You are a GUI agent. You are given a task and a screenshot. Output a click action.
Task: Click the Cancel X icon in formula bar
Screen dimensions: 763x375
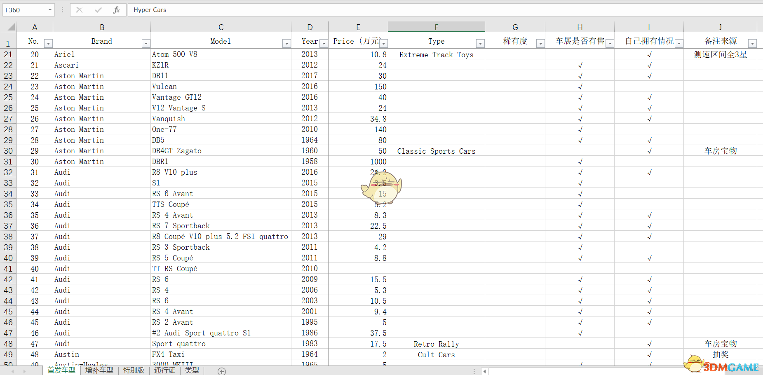click(x=79, y=10)
